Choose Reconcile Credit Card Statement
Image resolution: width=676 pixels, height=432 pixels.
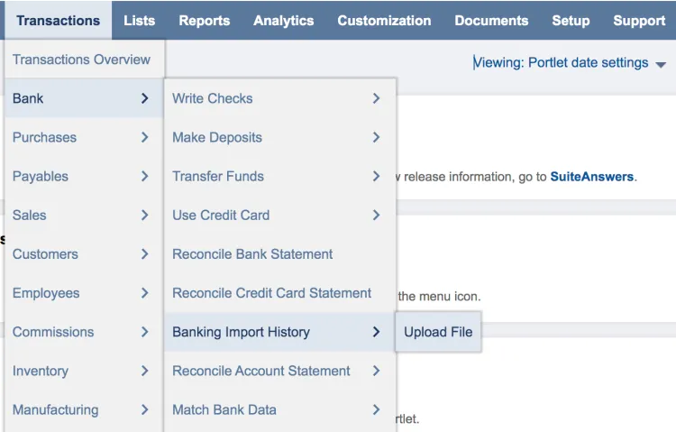pyautogui.click(x=279, y=292)
